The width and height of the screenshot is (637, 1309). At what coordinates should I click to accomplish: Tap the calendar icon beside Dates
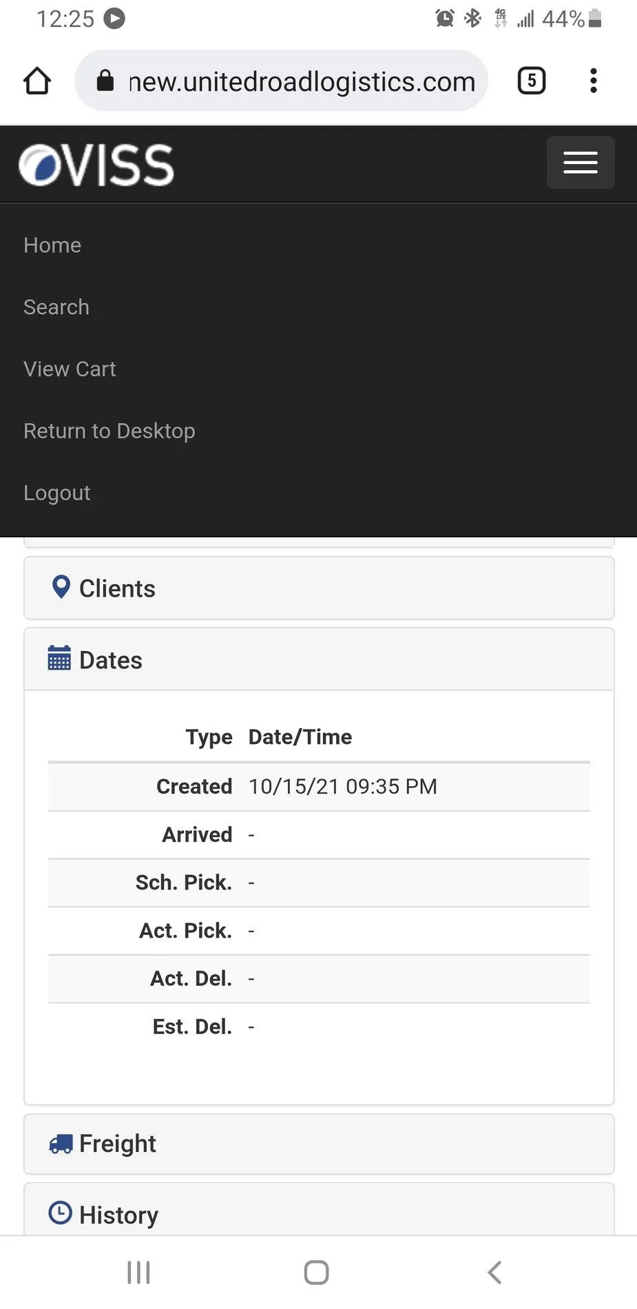pos(59,658)
